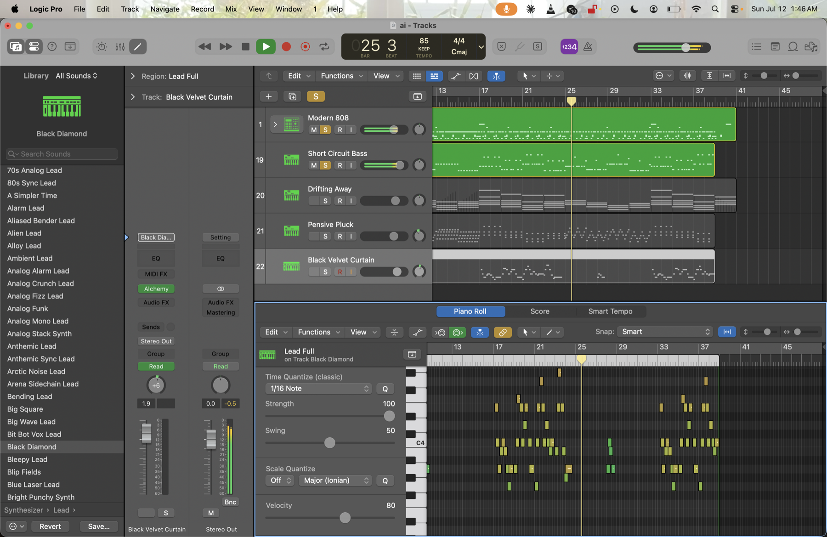Adjust the Velocity slider handle
The width and height of the screenshot is (827, 537).
point(345,518)
